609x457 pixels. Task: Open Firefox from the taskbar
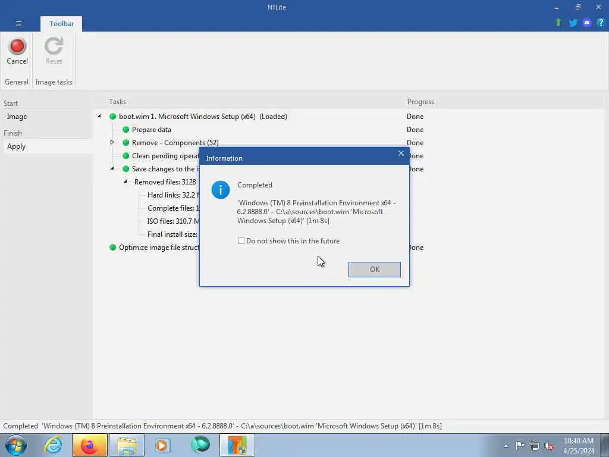click(89, 445)
